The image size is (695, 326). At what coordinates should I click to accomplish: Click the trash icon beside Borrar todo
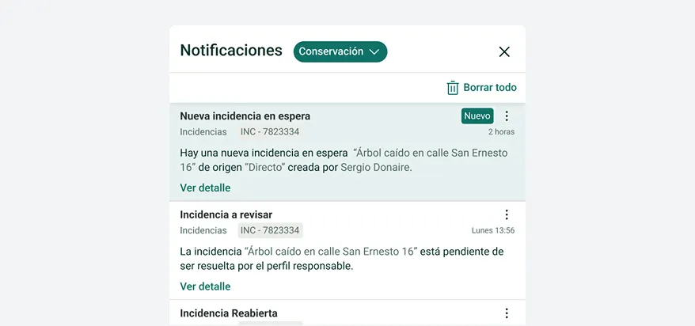tap(453, 88)
